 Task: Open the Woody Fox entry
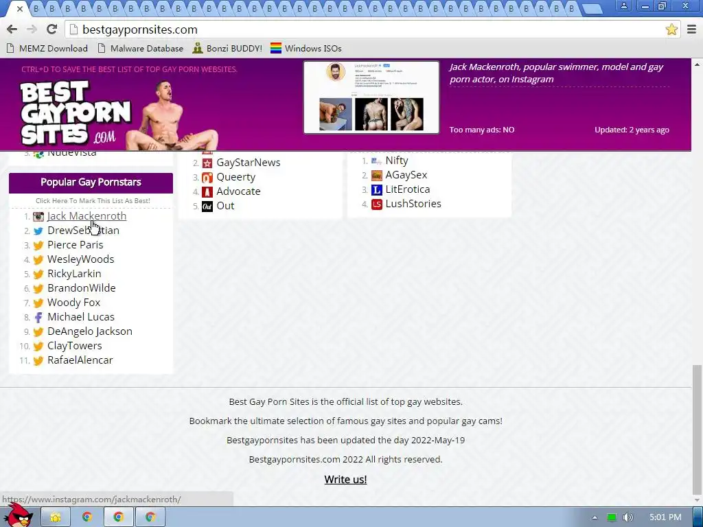pyautogui.click(x=74, y=303)
